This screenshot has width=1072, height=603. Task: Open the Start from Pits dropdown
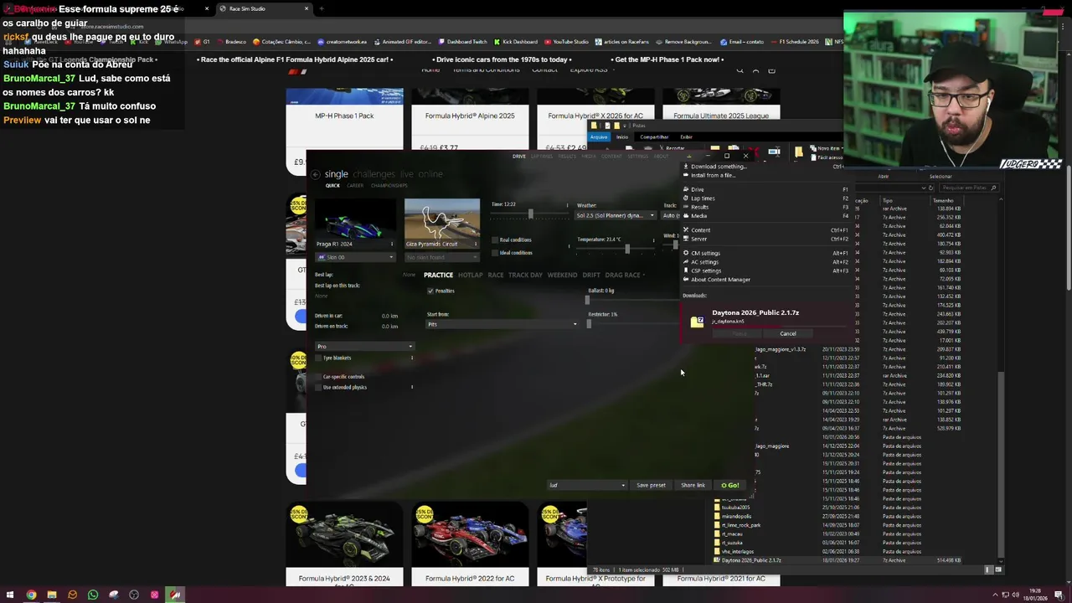(502, 324)
